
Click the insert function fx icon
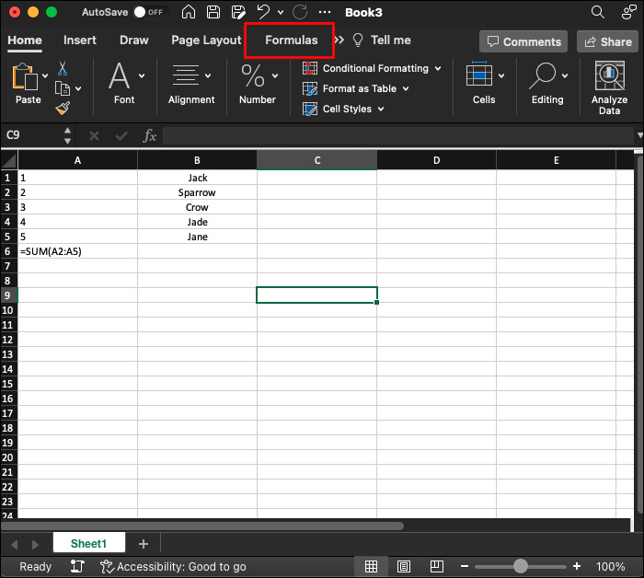150,135
